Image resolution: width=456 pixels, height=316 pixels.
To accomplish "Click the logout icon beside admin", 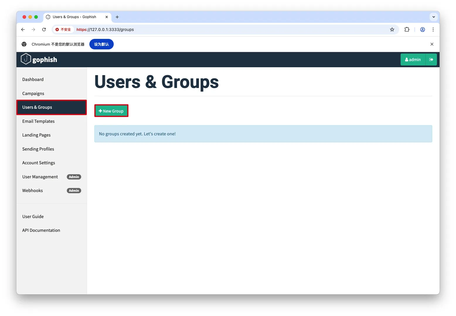I will point(431,60).
